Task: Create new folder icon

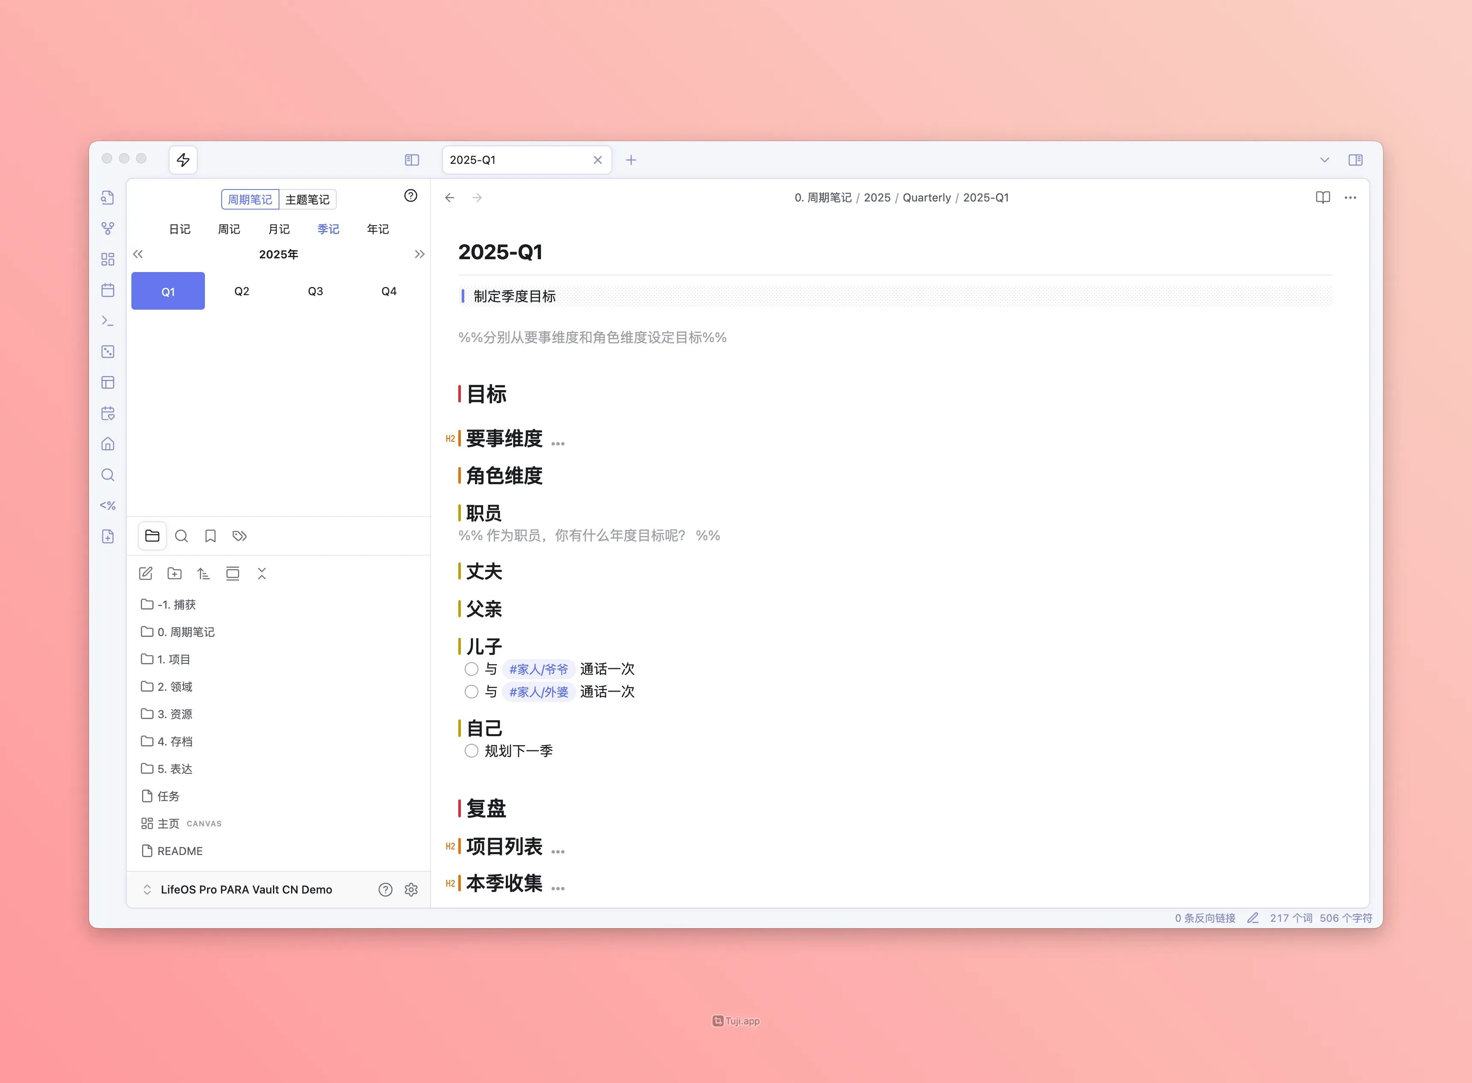Action: coord(175,574)
